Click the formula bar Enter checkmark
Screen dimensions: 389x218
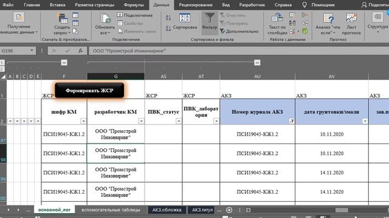pos(67,51)
